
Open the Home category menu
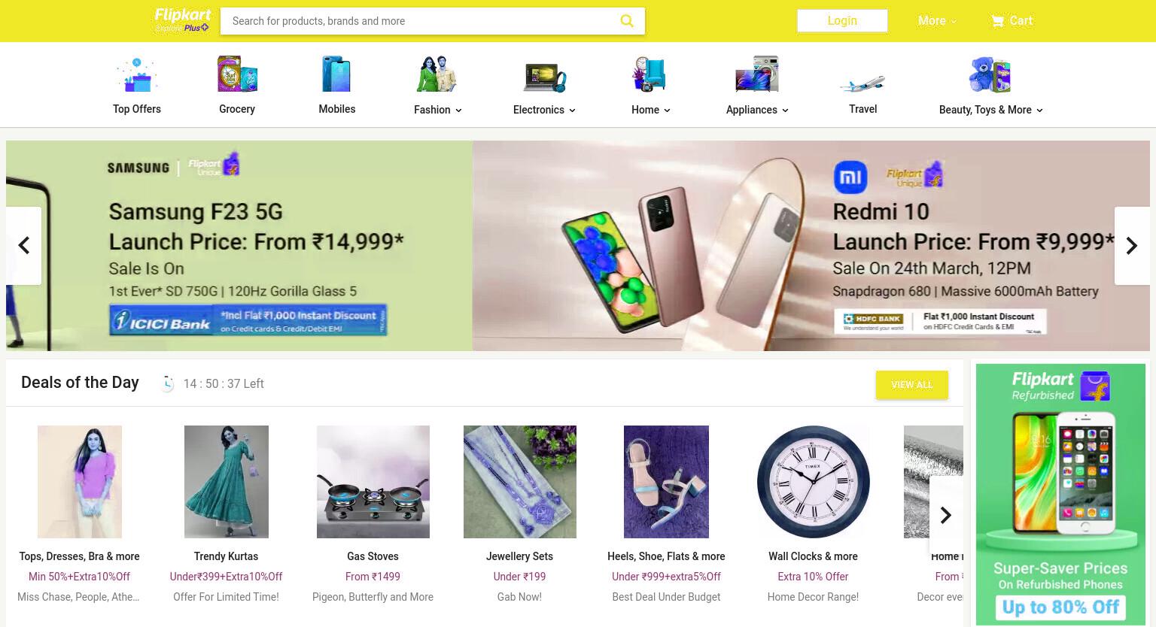[x=651, y=110]
